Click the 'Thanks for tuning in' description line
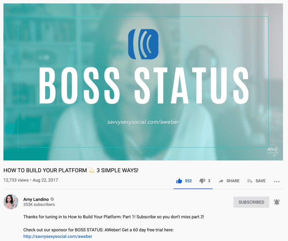 (x=114, y=217)
